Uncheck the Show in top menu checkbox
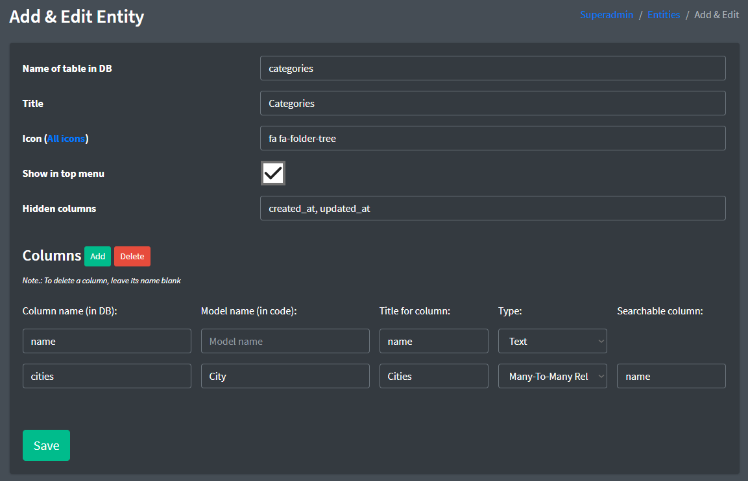The height and width of the screenshot is (481, 748). click(273, 173)
